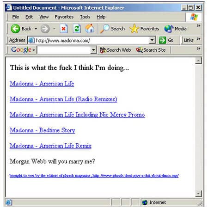Open the File menu
Screen dimensions: 208x208
point(16,17)
